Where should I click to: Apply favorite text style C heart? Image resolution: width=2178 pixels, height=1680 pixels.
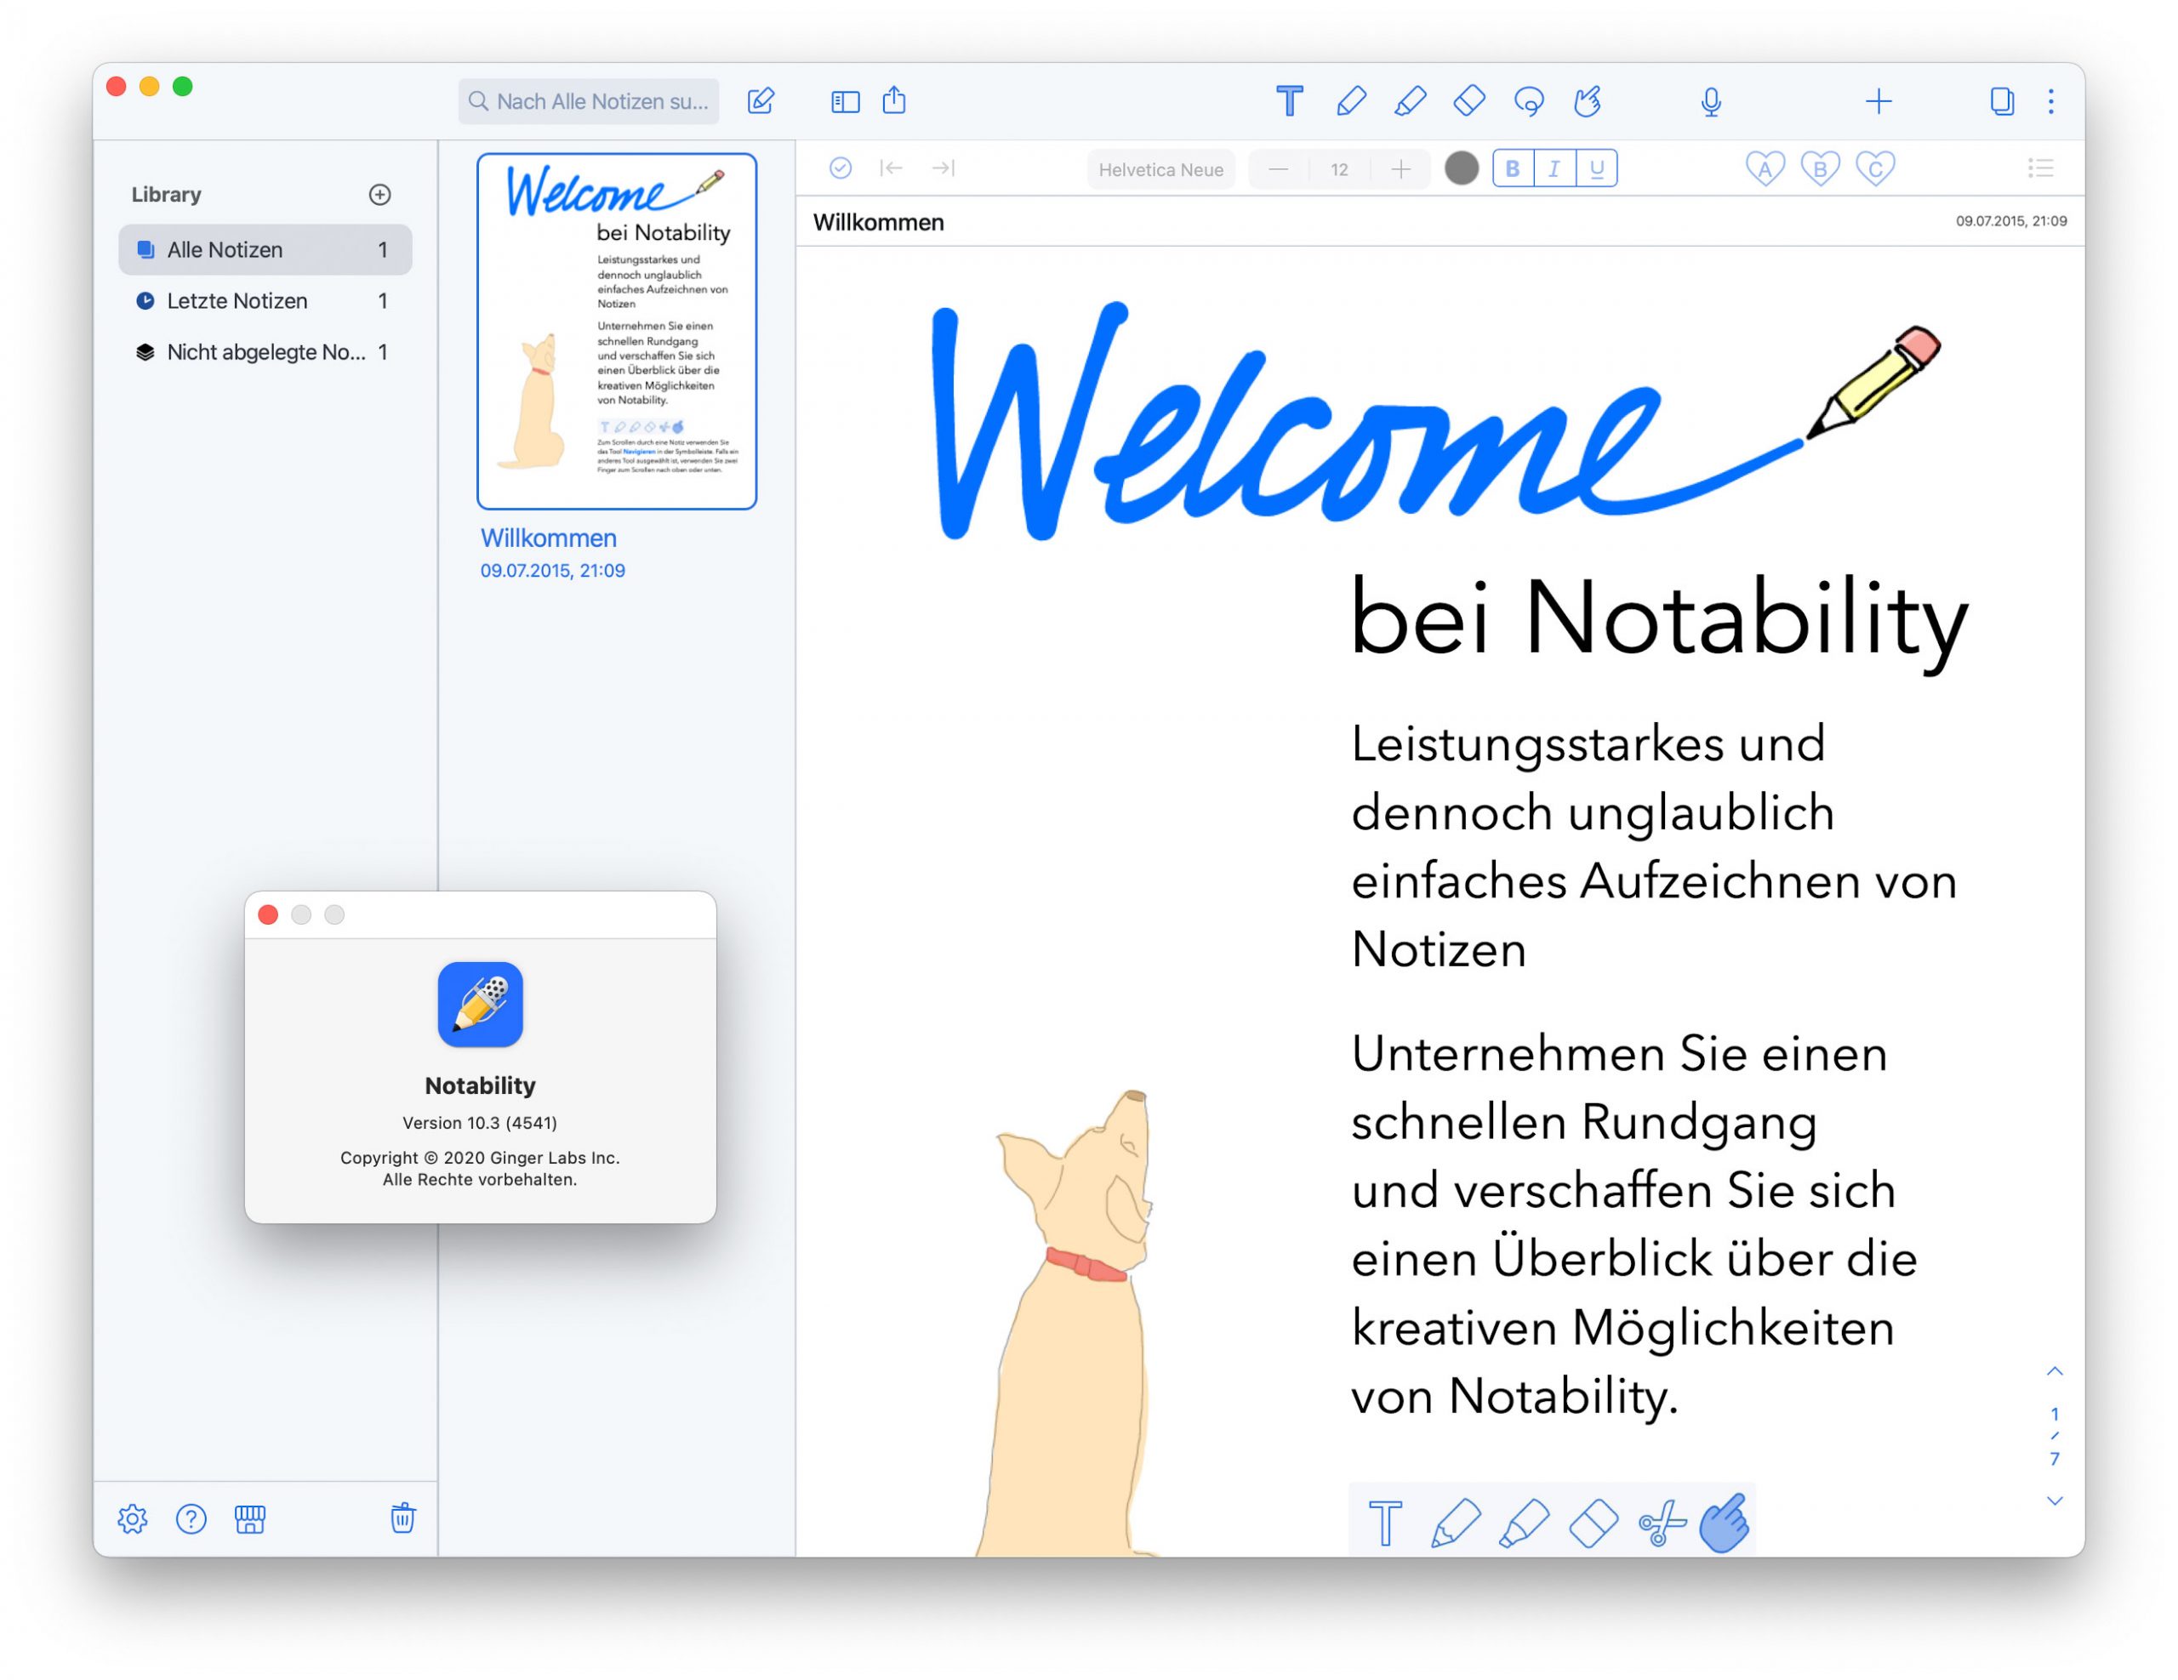1875,168
